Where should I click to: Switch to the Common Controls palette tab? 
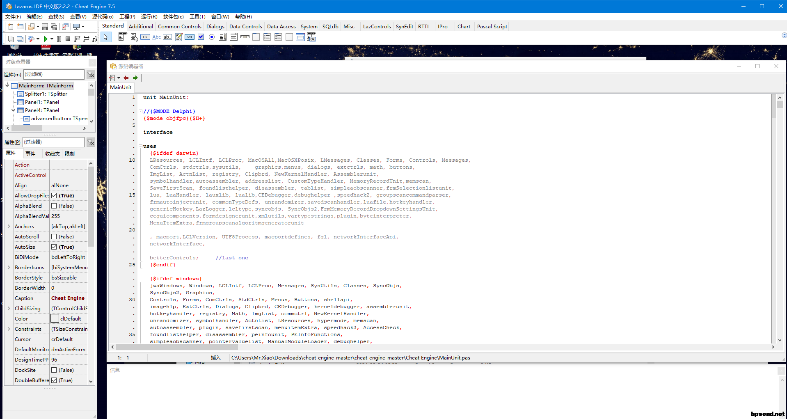click(x=179, y=26)
